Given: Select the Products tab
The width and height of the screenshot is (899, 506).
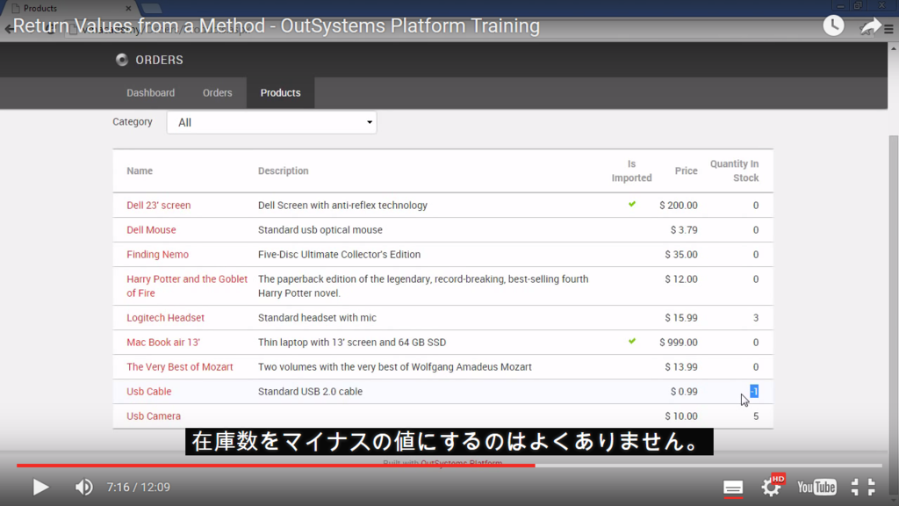Looking at the screenshot, I should [x=280, y=93].
